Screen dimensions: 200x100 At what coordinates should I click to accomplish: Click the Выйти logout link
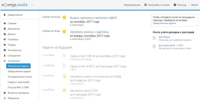point(194,5)
